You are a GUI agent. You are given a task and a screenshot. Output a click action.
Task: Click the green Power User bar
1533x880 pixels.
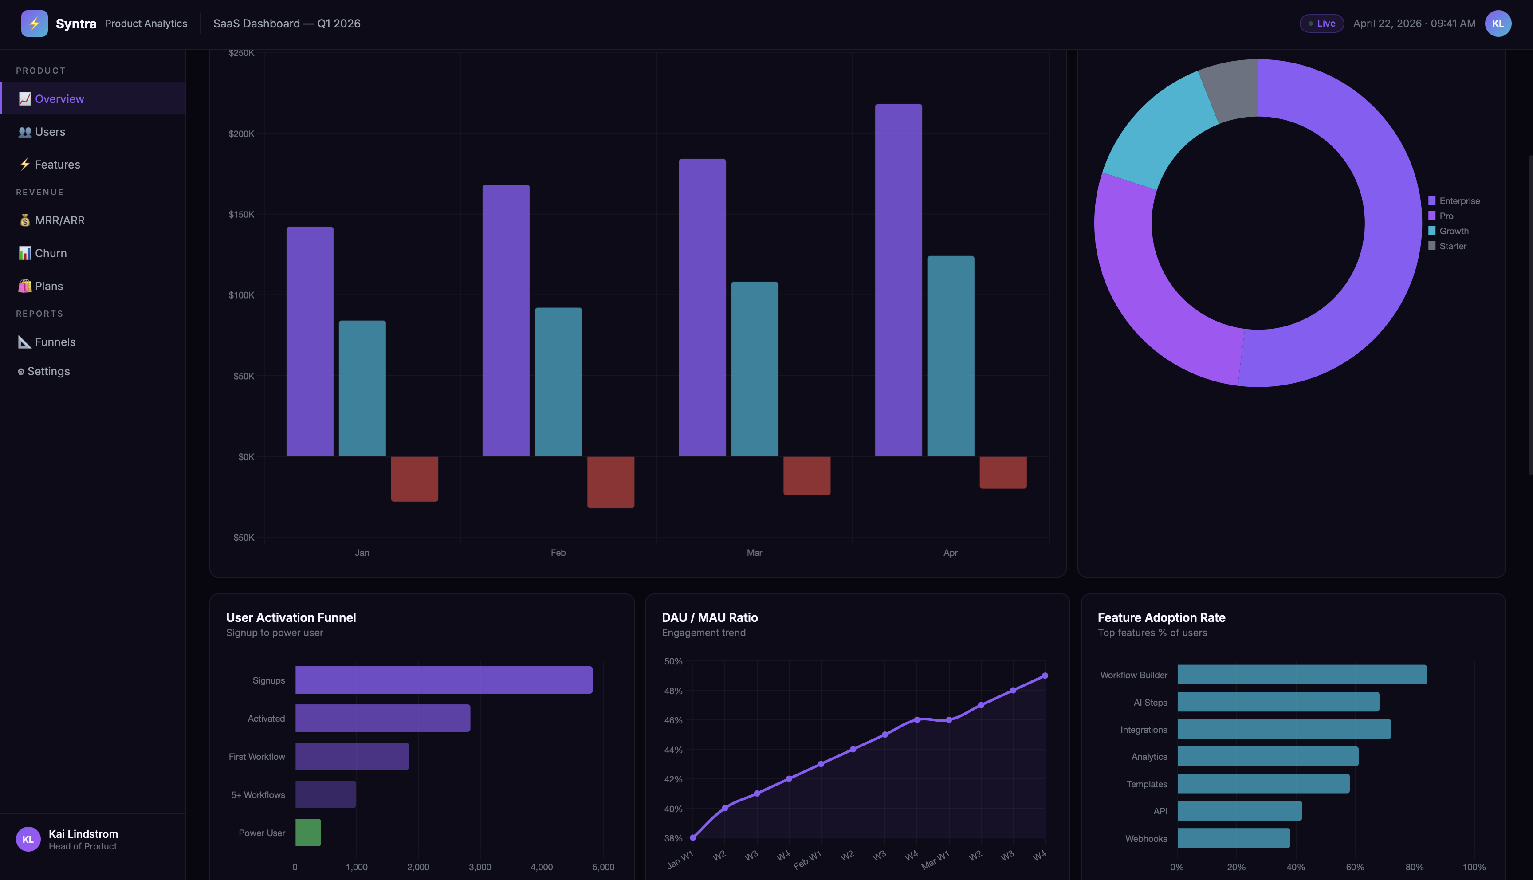coord(307,832)
